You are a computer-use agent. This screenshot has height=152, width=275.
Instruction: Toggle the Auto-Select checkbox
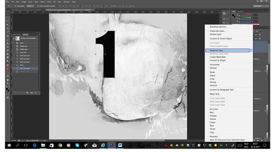16,6
